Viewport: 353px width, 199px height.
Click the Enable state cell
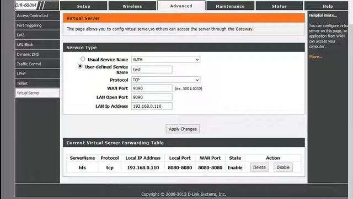(x=235, y=167)
